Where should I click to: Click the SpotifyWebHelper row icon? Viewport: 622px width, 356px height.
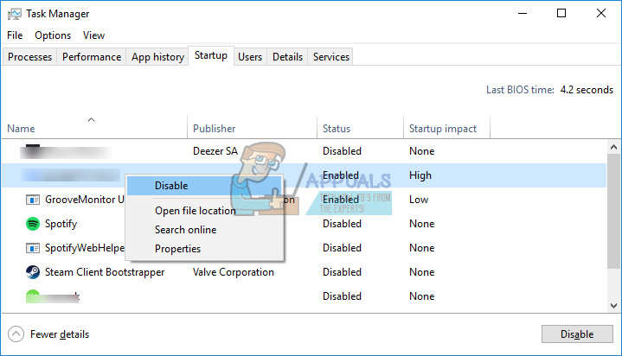pyautogui.click(x=33, y=248)
